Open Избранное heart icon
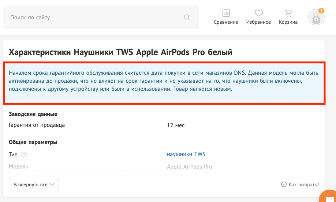This screenshot has width=336, height=202. (x=259, y=13)
